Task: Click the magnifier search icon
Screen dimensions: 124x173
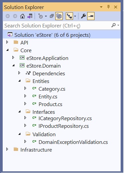Action: [x=114, y=25]
